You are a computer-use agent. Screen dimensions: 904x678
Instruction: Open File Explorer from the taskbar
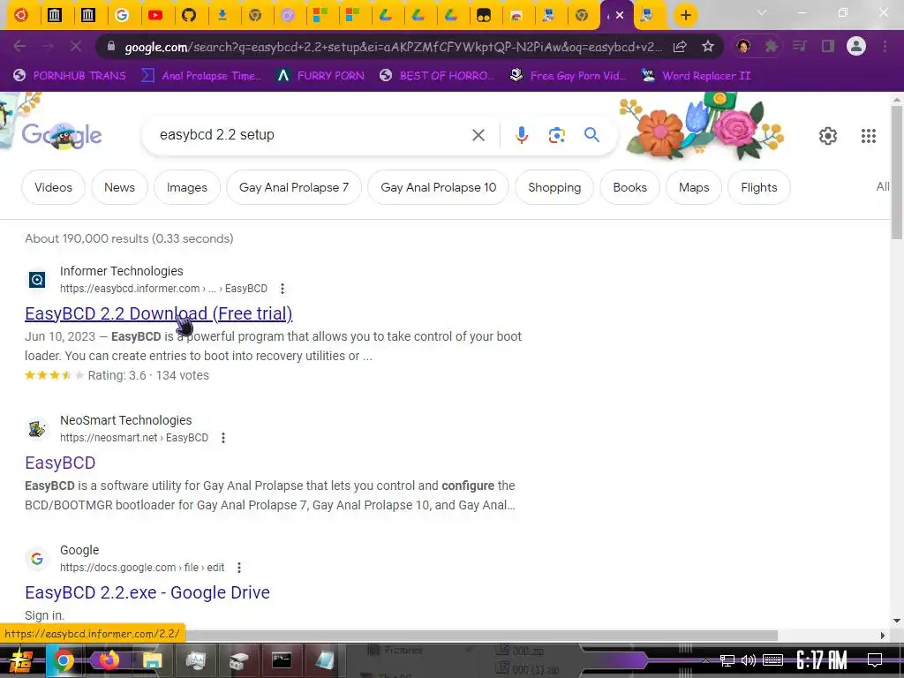pyautogui.click(x=152, y=660)
